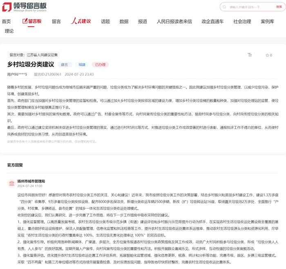Viewport: 286px width, 269px height.
Task: Open the 政企直通车 nav item
Action: coord(213,22)
